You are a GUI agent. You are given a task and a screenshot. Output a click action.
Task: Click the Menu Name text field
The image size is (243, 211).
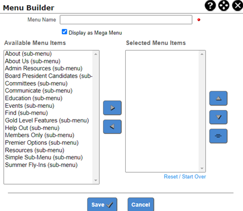126,20
